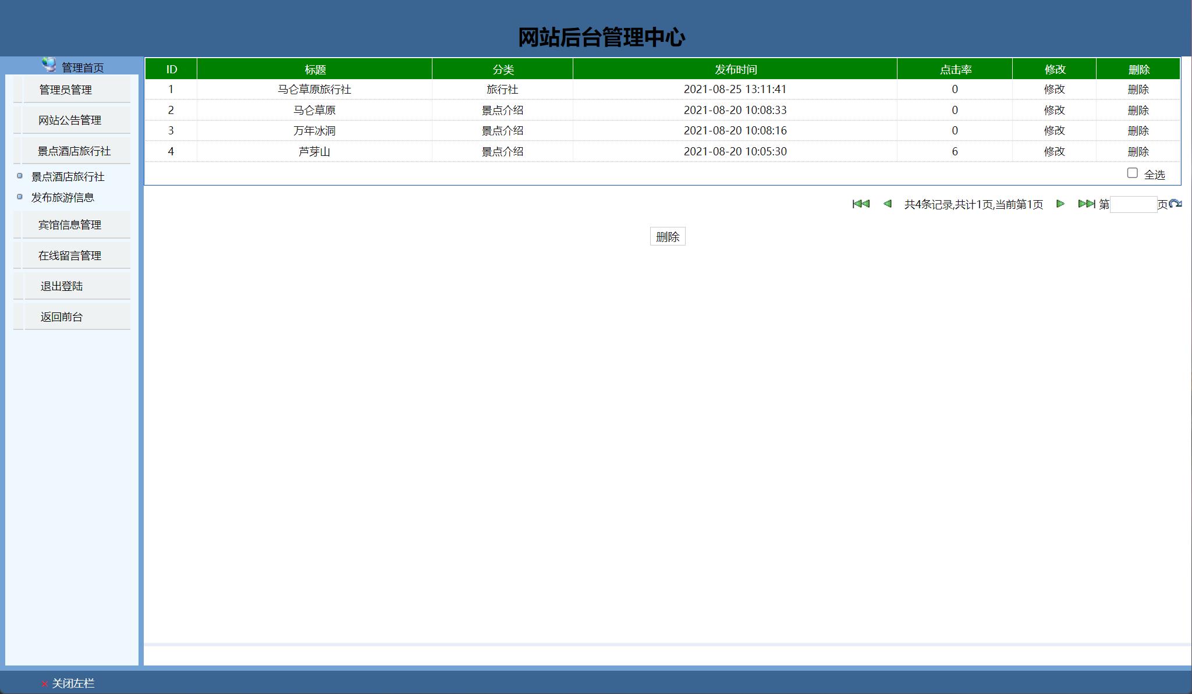Screen dimensions: 1192x694
Task: 点击芦芽山对应的修改链接
Action: [x=1054, y=151]
